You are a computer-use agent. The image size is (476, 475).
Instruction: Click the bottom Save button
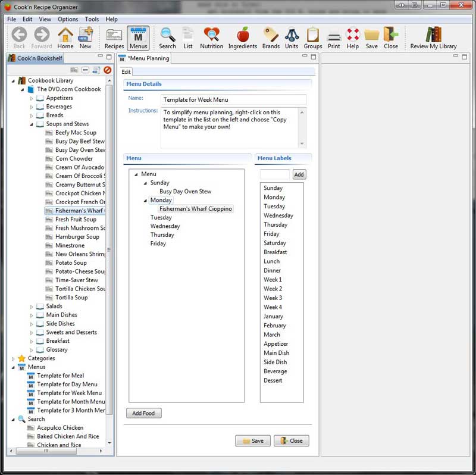pyautogui.click(x=252, y=440)
